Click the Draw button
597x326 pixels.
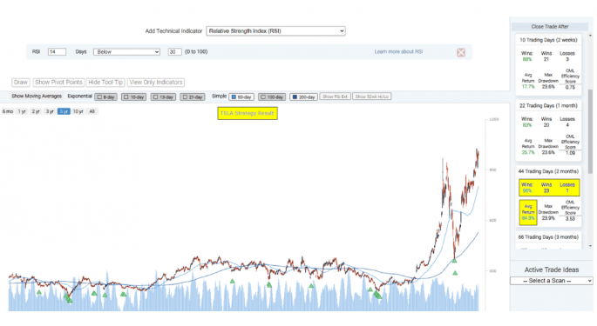coord(21,82)
